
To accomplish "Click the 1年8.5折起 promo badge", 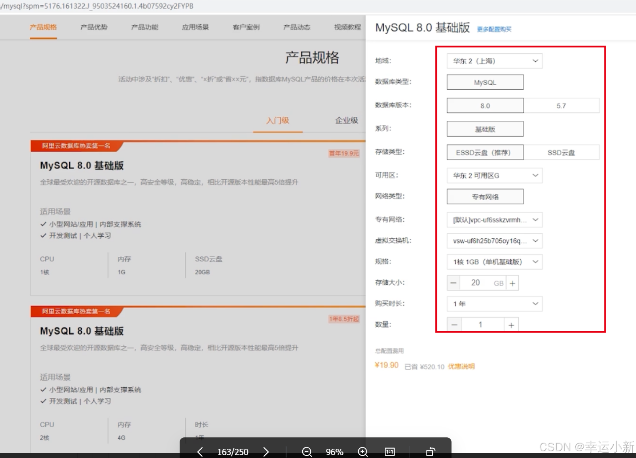I will [x=344, y=319].
